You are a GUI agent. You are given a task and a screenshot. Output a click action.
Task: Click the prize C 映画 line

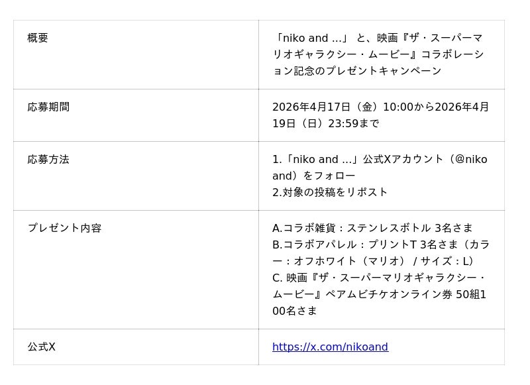tap(379, 278)
